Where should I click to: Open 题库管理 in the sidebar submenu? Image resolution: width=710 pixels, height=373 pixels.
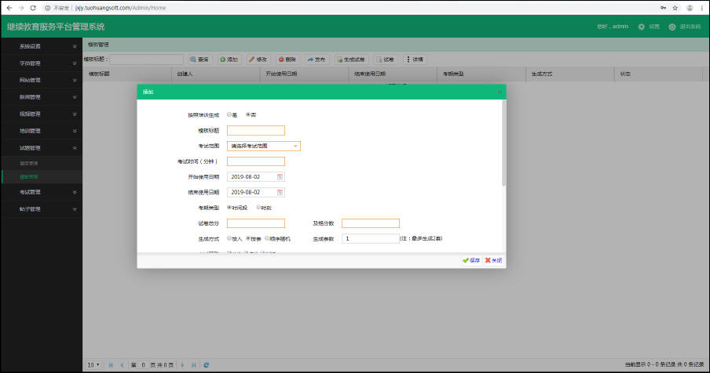28,163
